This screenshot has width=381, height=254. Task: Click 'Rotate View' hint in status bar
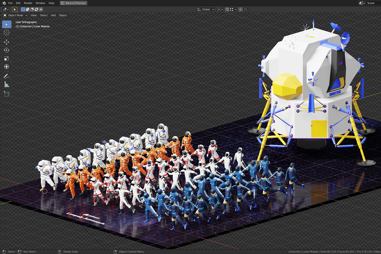click(70, 251)
